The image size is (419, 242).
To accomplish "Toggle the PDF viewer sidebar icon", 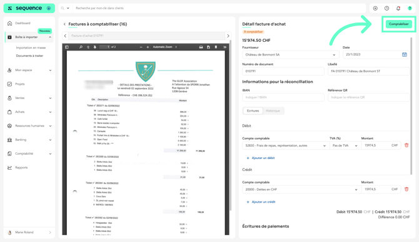I will click(67, 47).
